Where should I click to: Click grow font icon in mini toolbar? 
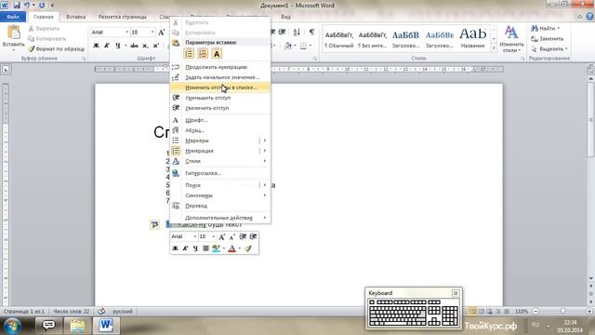[x=222, y=237]
